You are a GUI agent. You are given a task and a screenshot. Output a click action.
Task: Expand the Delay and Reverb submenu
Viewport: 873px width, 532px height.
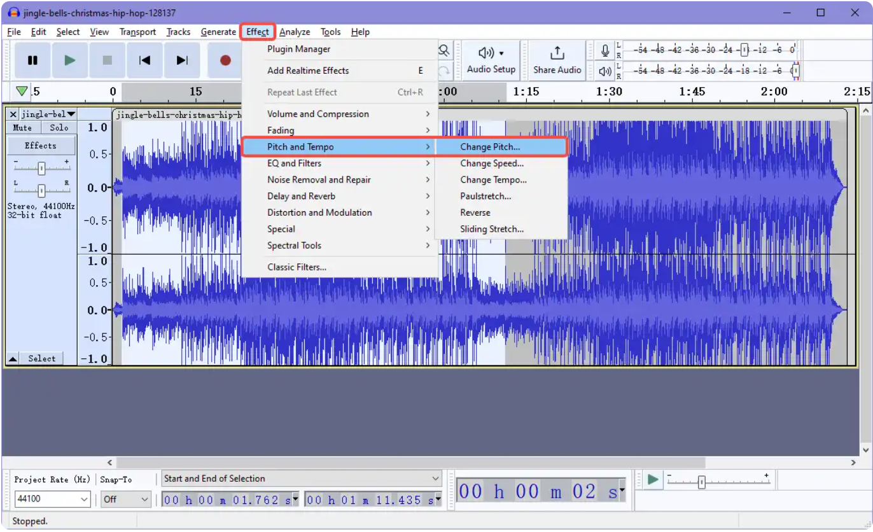[340, 197]
